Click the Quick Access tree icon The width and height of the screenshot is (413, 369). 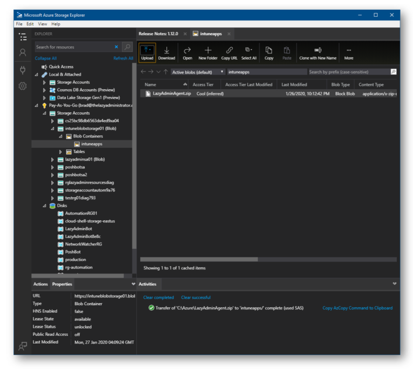[x=44, y=67]
